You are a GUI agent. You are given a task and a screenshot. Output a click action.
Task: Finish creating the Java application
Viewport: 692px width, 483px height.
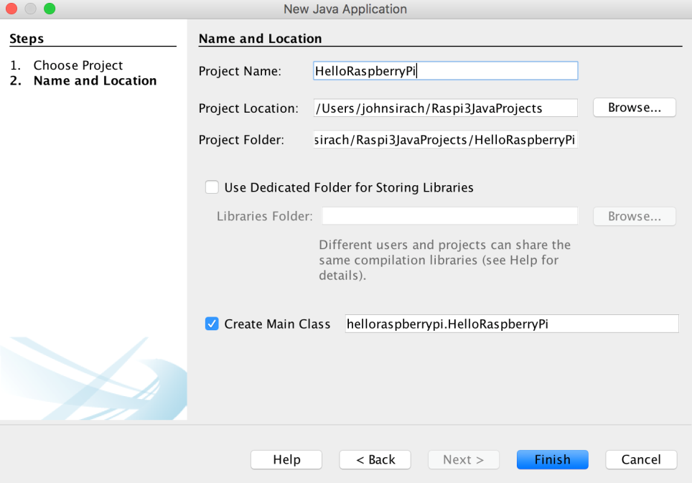point(553,459)
